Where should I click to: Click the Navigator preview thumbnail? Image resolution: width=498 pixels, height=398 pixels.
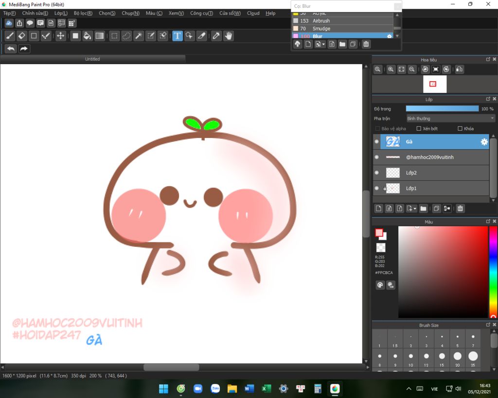(x=435, y=84)
